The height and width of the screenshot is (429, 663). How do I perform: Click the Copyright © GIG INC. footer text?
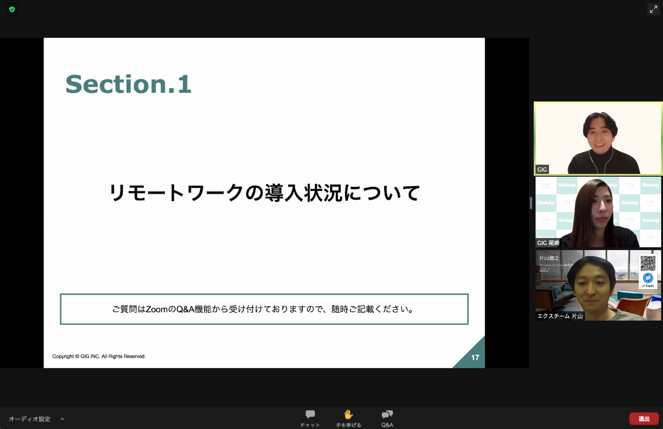(x=99, y=356)
